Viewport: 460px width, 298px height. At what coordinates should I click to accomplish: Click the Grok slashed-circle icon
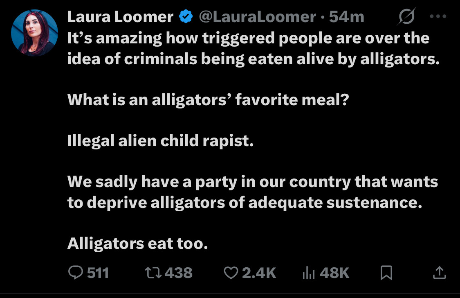(406, 16)
